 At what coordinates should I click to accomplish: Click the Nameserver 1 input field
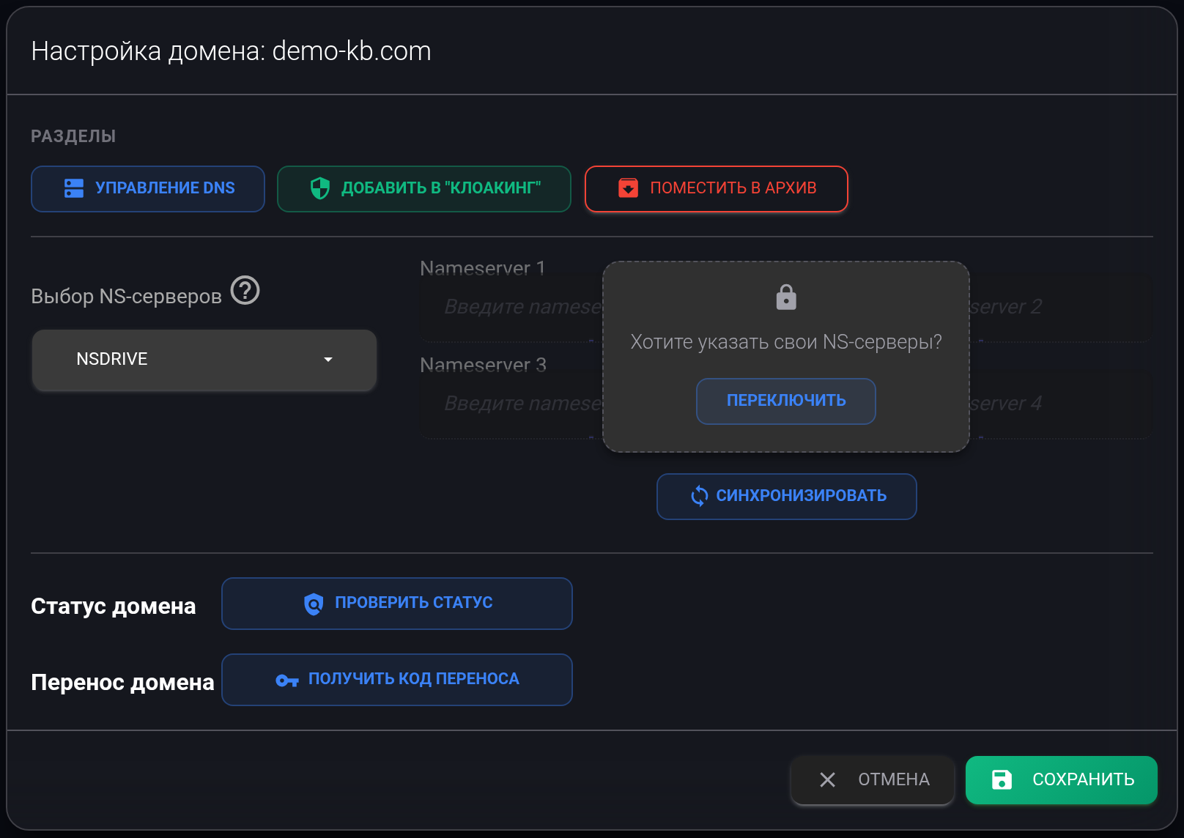(511, 307)
